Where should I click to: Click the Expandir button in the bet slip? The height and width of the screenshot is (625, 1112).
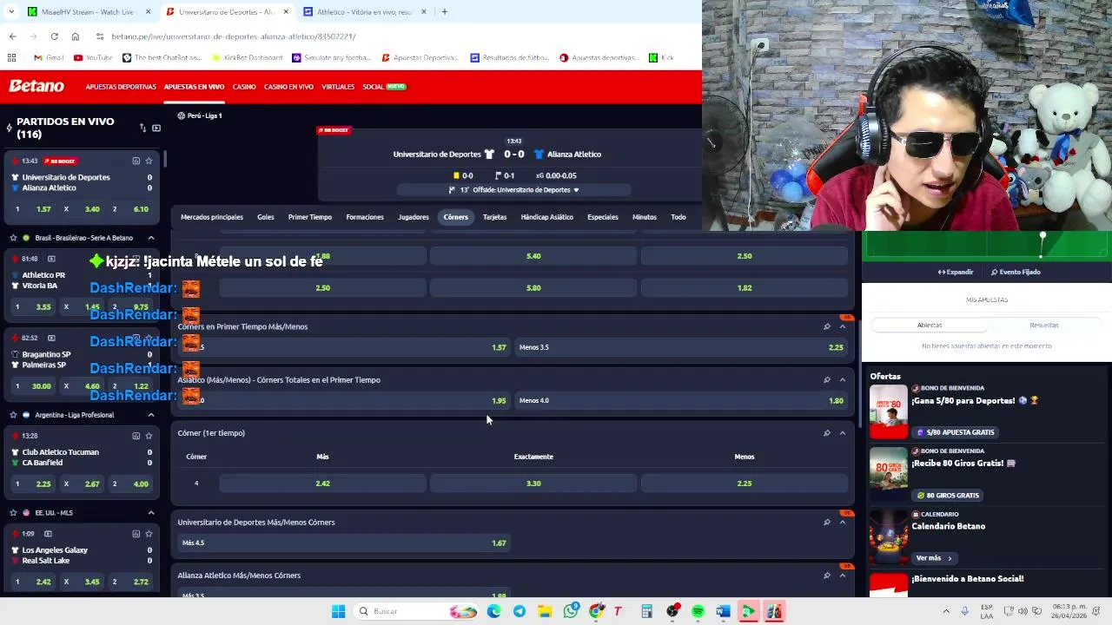956,272
